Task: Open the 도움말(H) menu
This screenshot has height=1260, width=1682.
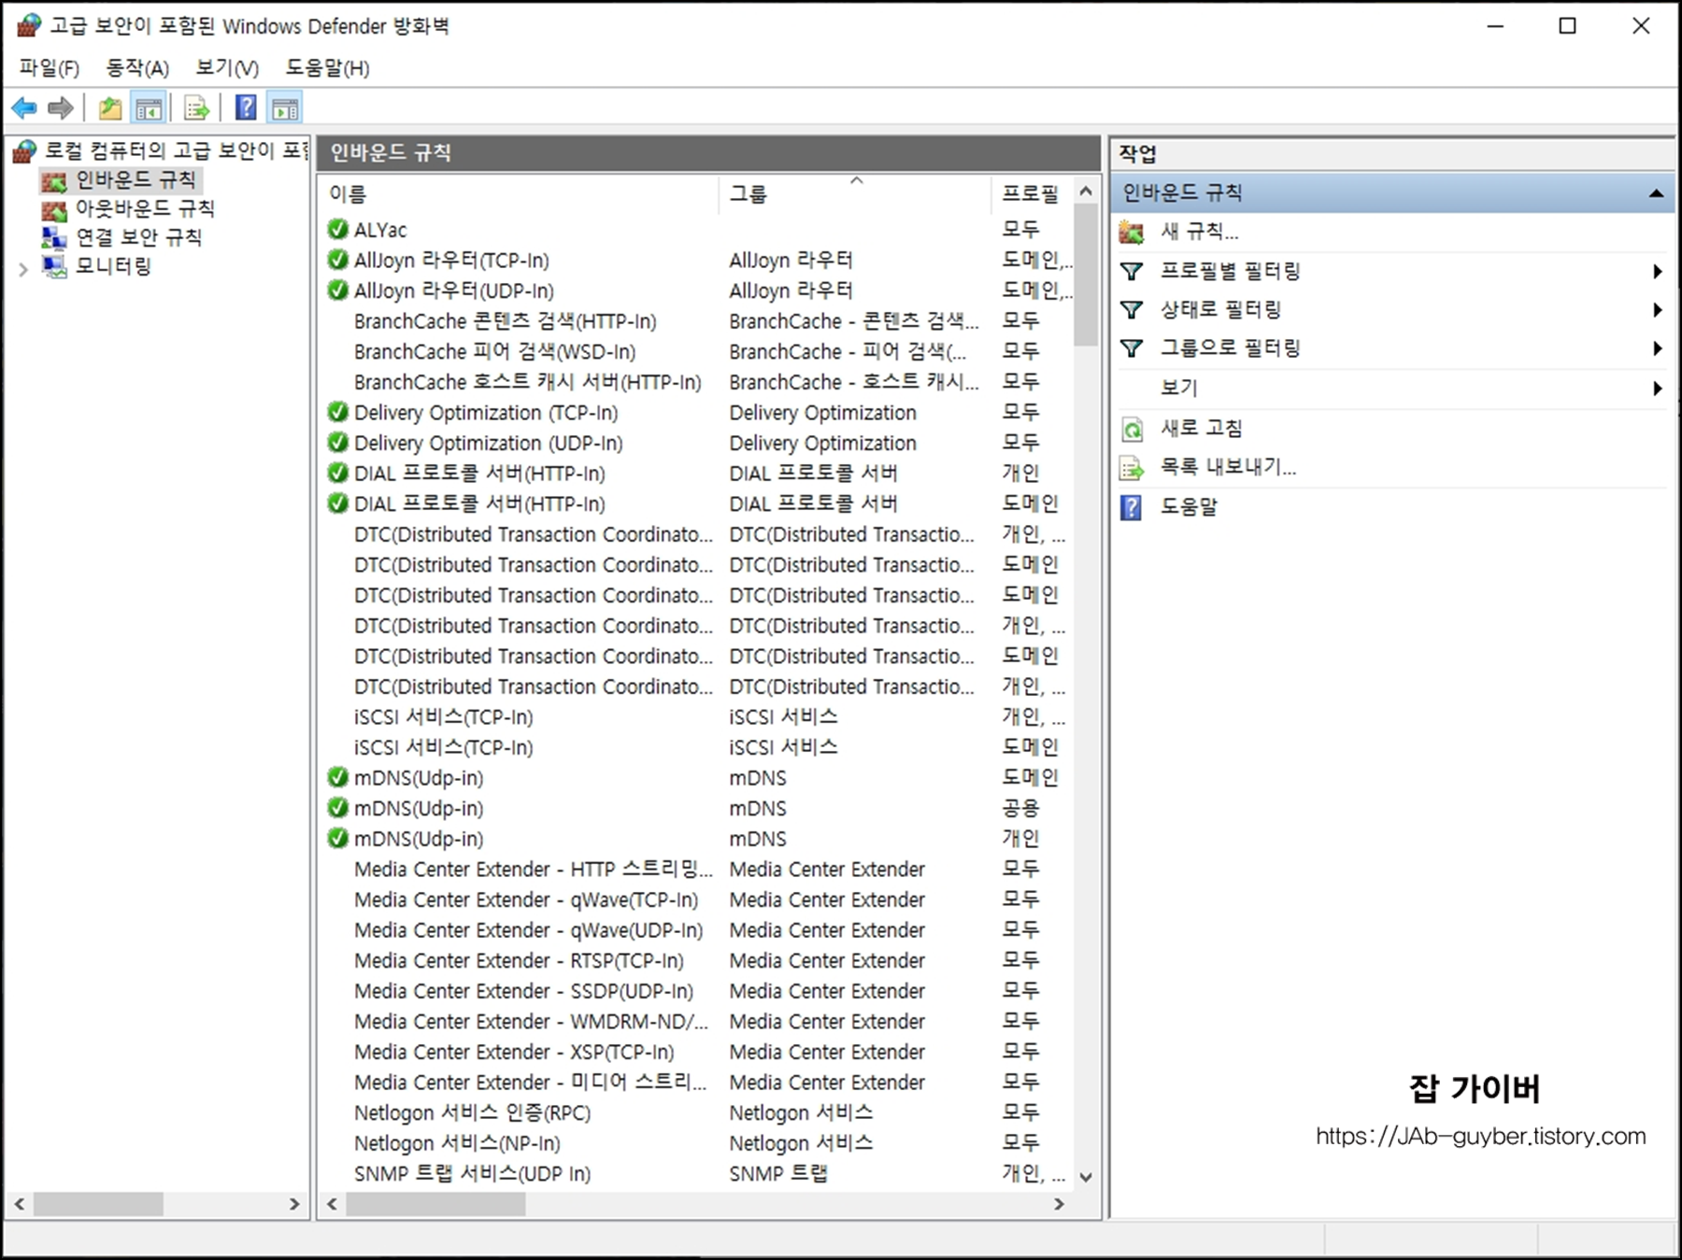Action: 328,68
